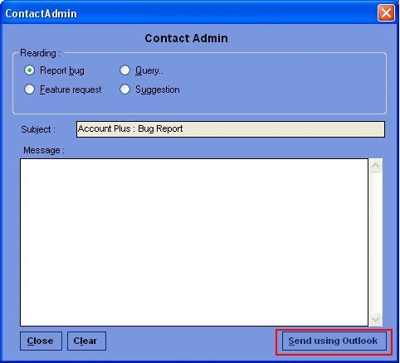Send message using Outlook button

pyautogui.click(x=334, y=341)
